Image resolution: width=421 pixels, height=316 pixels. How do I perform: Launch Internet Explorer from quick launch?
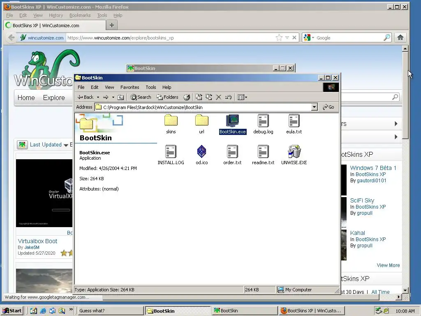click(43, 311)
